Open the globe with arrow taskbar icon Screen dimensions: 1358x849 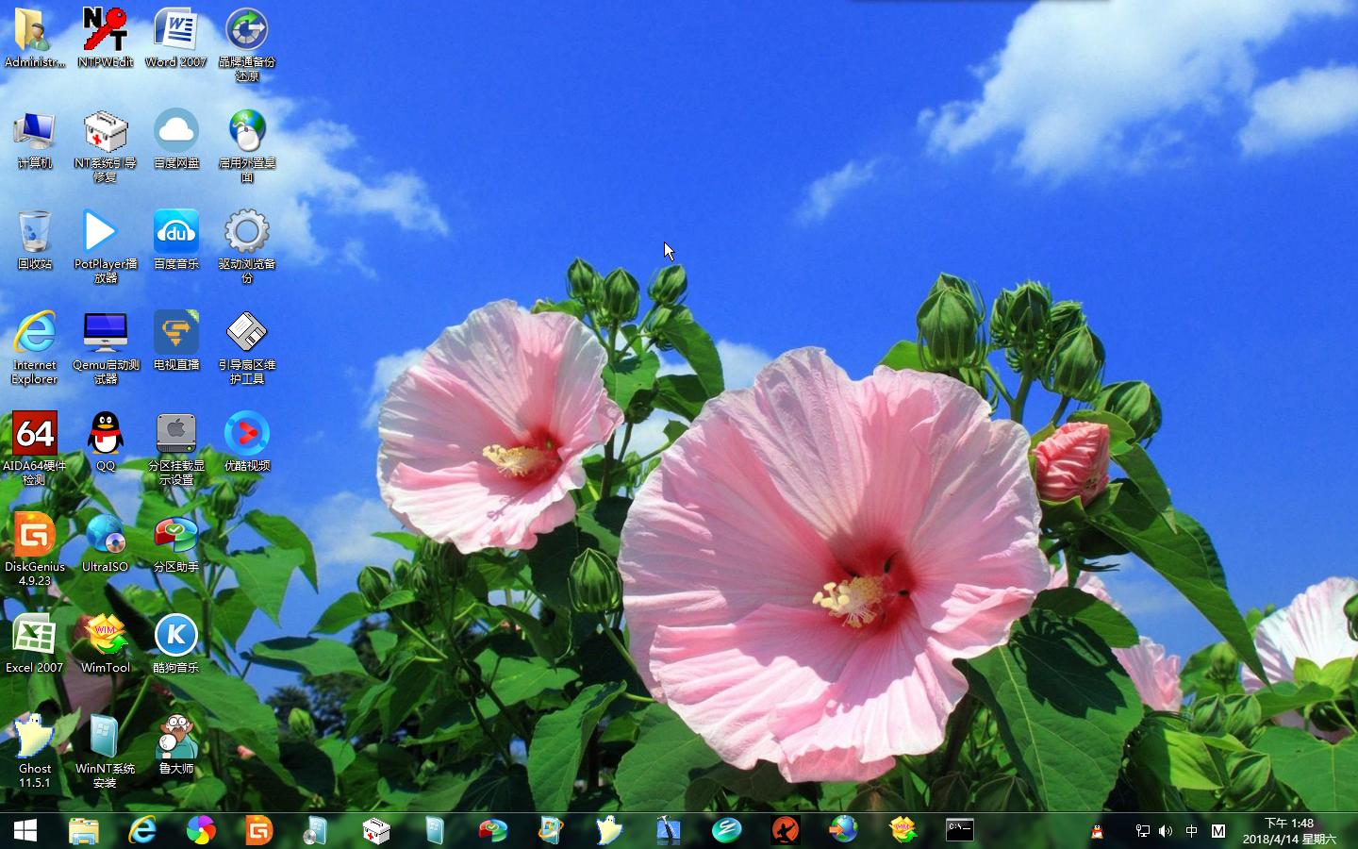click(844, 830)
